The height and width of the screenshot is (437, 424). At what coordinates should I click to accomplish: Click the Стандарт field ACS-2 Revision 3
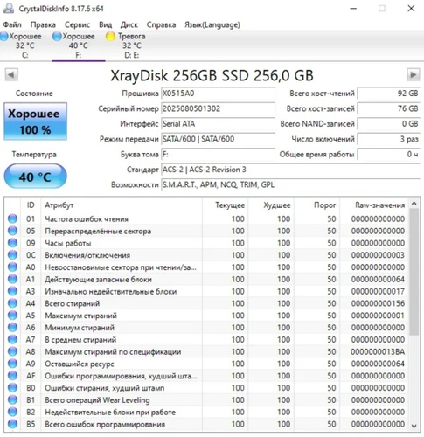[290, 170]
